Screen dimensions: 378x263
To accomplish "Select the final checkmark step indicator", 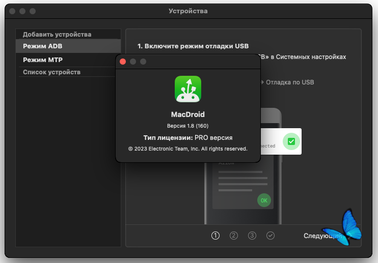I will coord(270,236).
